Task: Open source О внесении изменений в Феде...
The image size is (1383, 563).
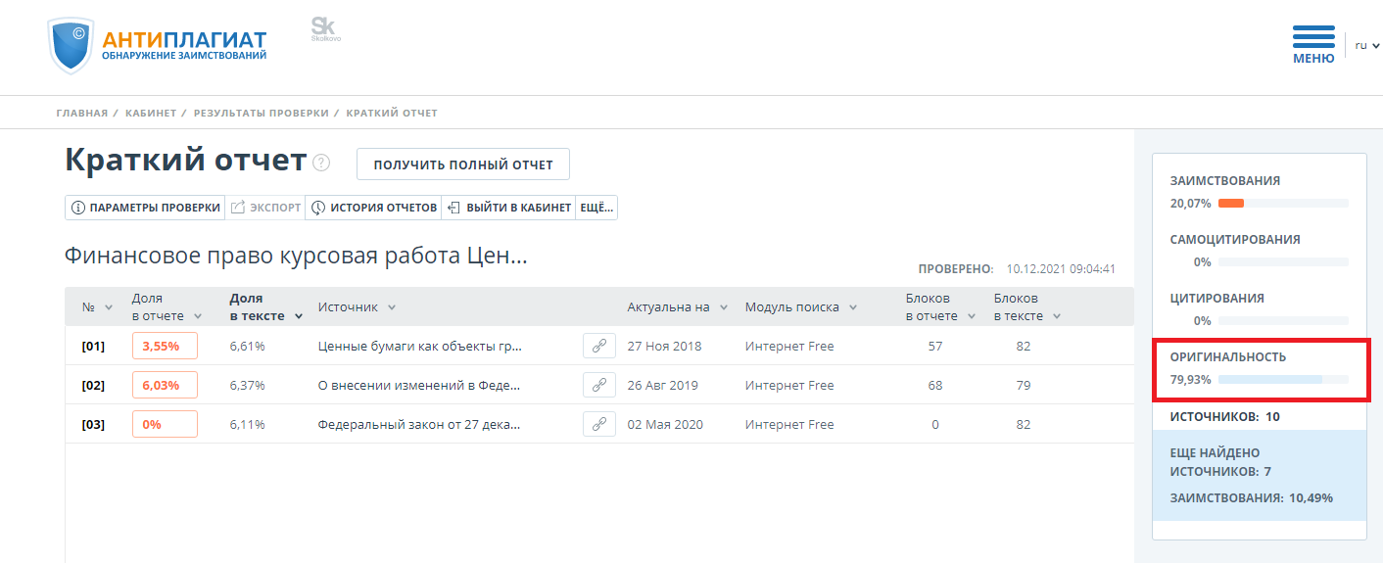Action: (x=419, y=386)
